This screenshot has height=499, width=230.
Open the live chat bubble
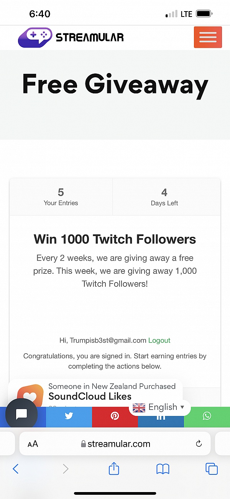pos(21,414)
